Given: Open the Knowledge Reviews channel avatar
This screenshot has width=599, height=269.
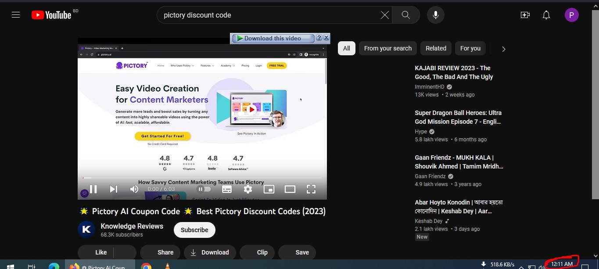Looking at the screenshot, I should 86,230.
